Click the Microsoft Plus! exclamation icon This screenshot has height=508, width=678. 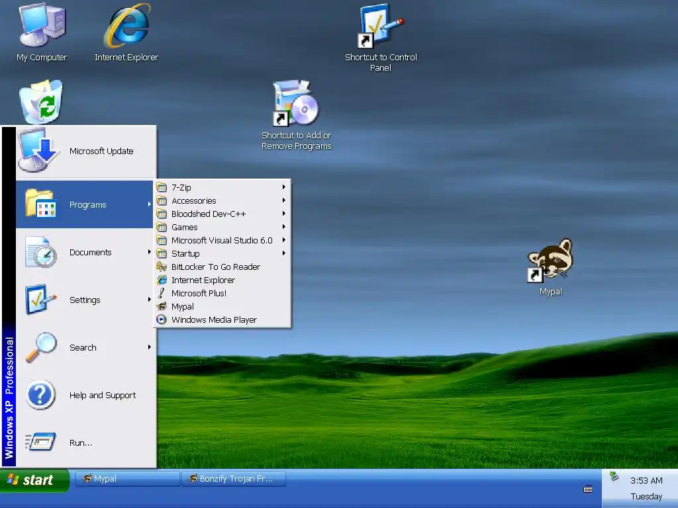pos(162,293)
